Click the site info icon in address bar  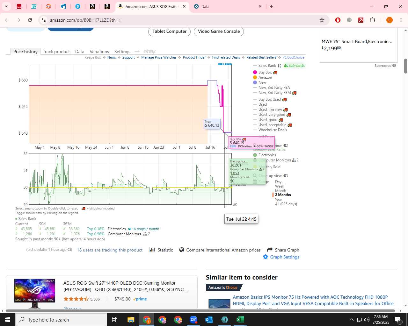[43, 20]
